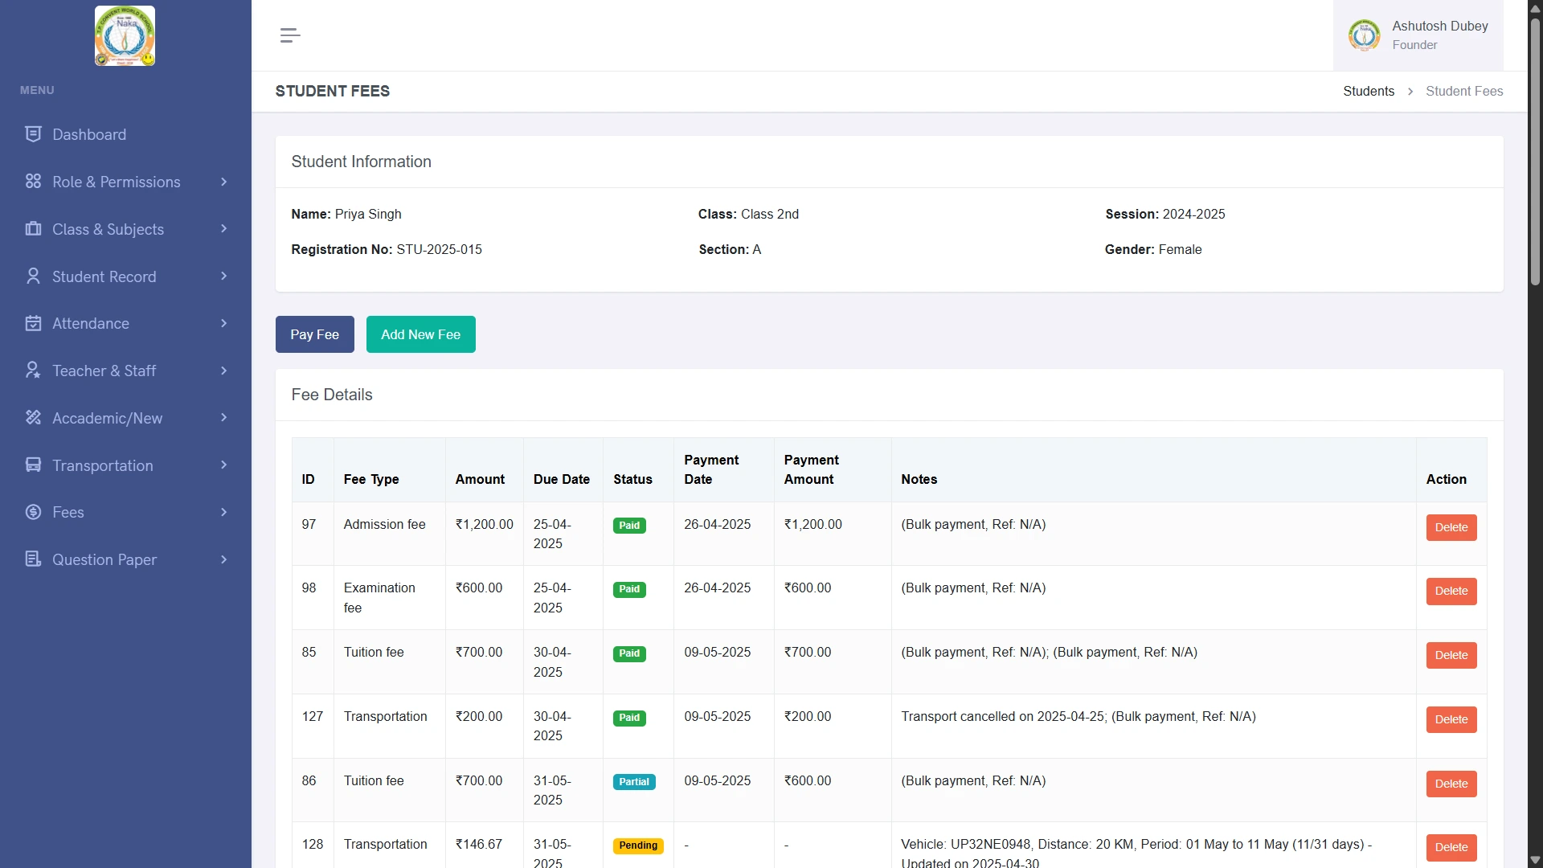Delete Transportation row 127
The image size is (1543, 868).
(x=1451, y=719)
